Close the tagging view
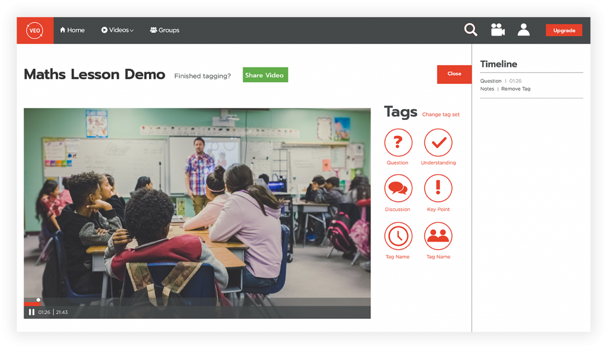This screenshot has width=608, height=349. [x=454, y=74]
